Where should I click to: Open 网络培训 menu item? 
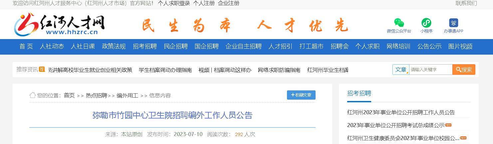[398, 46]
